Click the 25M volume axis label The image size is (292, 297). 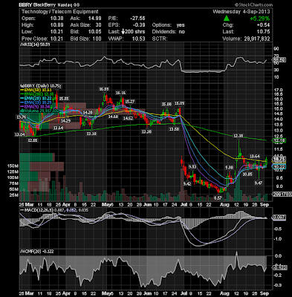[x=14, y=195]
